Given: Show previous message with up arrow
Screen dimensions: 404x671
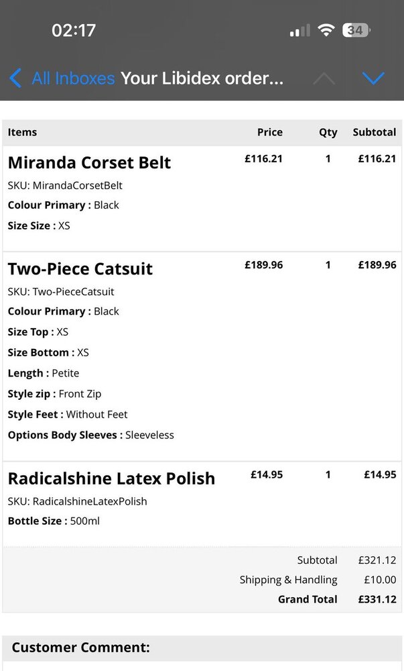Looking at the screenshot, I should [324, 79].
